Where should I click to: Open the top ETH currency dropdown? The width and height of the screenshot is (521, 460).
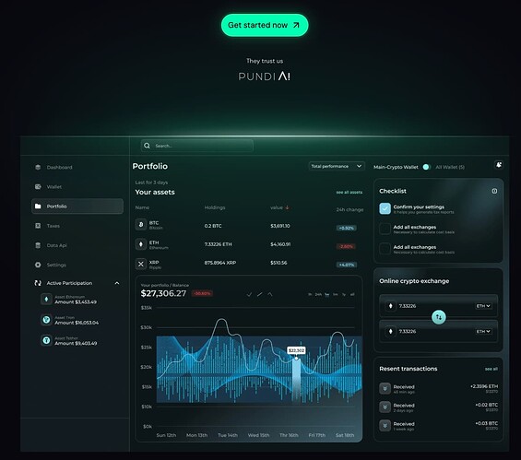[x=483, y=306]
